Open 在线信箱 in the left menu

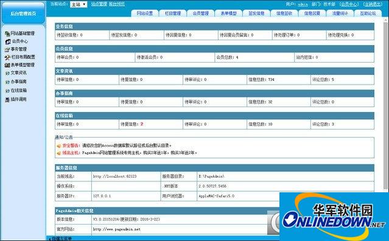[19, 91]
